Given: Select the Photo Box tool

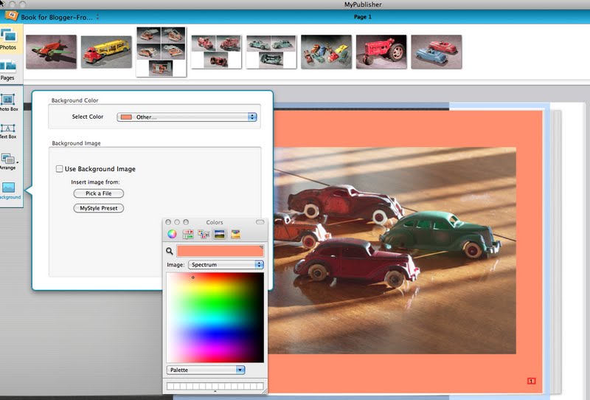Looking at the screenshot, I should point(8,103).
